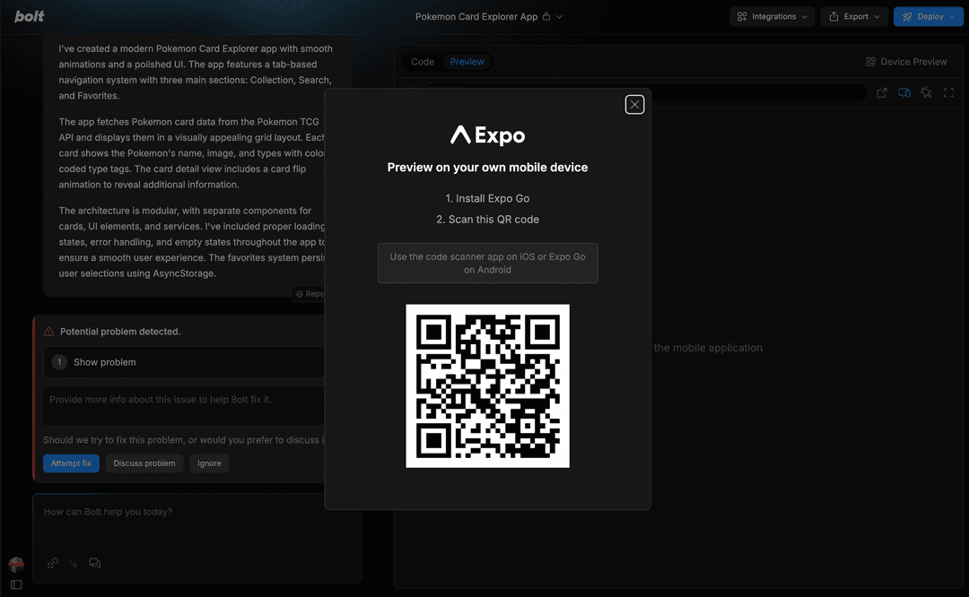Click the Expo logo in dialog
The height and width of the screenshot is (597, 969).
pyautogui.click(x=487, y=134)
